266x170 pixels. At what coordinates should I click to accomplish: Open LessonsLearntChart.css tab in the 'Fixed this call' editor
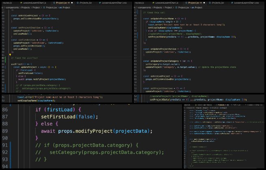[245, 3]
